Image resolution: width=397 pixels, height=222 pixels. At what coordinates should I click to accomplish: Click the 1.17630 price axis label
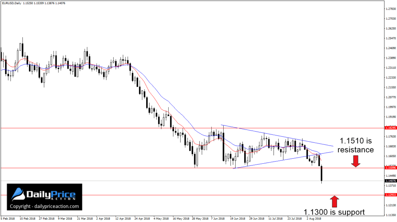[391, 136]
